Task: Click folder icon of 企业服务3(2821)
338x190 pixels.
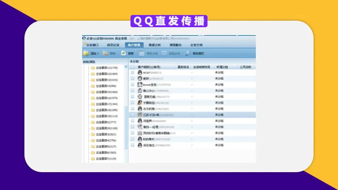Action: coord(93,135)
